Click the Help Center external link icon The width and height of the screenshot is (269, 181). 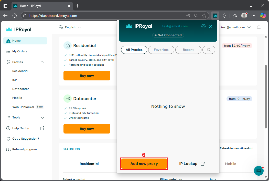[x=42, y=128]
